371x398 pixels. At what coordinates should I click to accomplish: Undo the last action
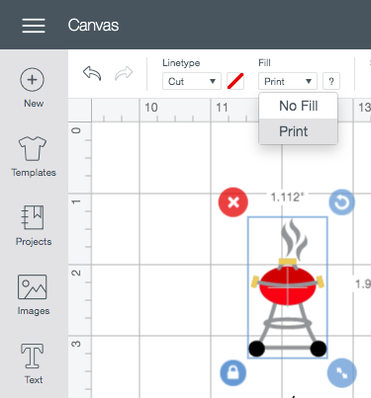tap(92, 73)
